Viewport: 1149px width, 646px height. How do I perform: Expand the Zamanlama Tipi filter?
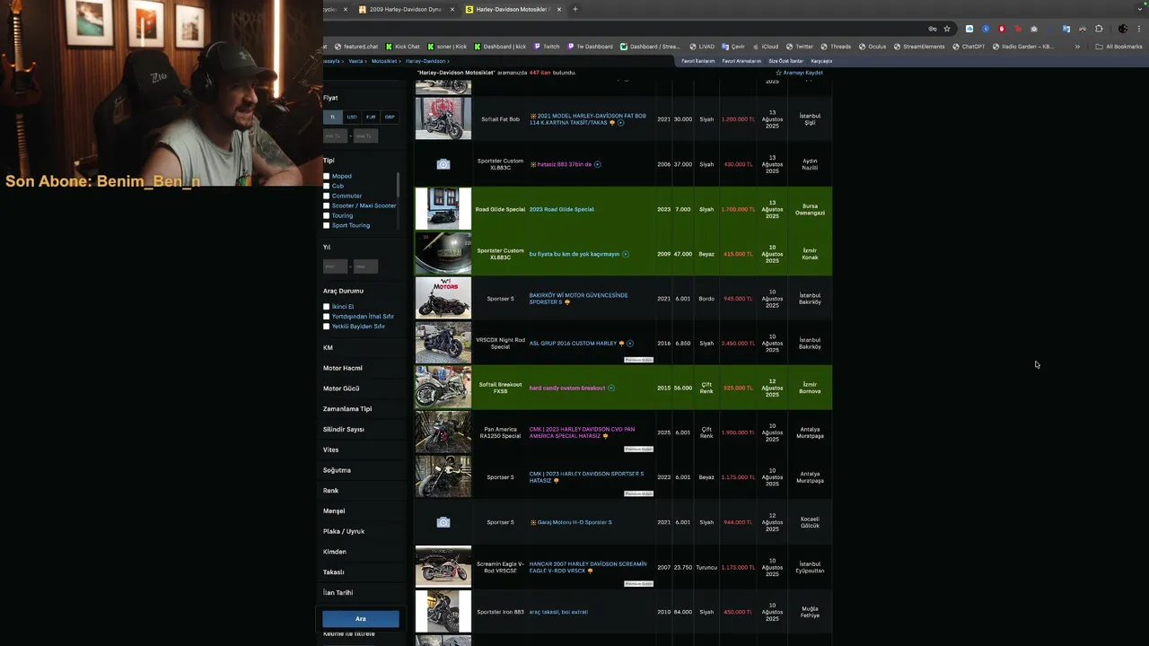347,409
